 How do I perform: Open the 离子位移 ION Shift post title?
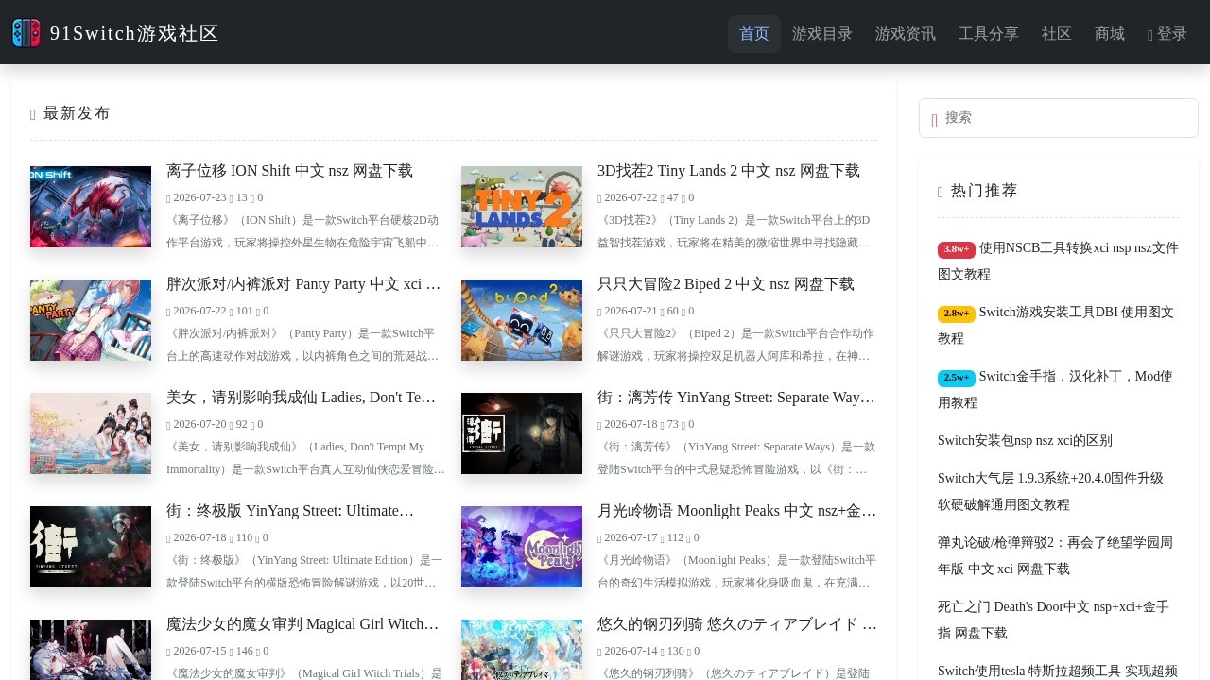[289, 171]
